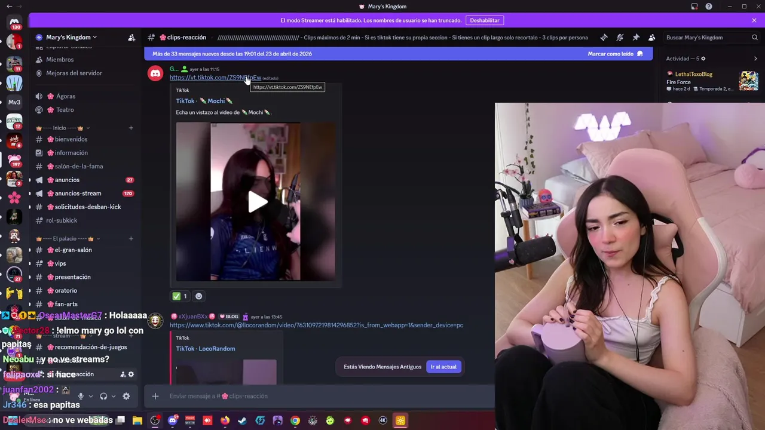This screenshot has width=765, height=430.
Task: Add reaction with the smiley icon
Action: [x=199, y=296]
